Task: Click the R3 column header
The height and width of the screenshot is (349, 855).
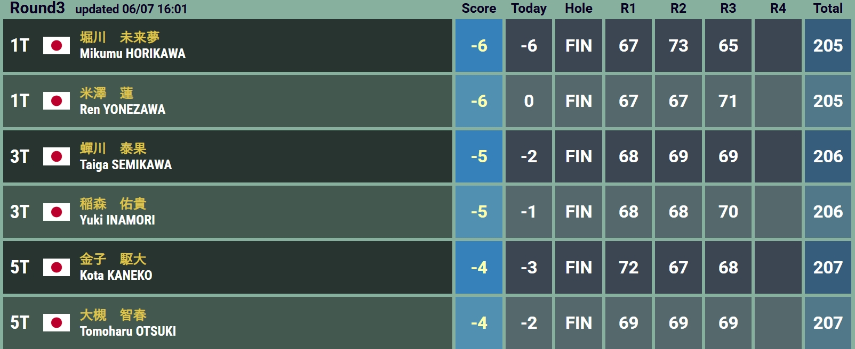Action: [x=728, y=9]
